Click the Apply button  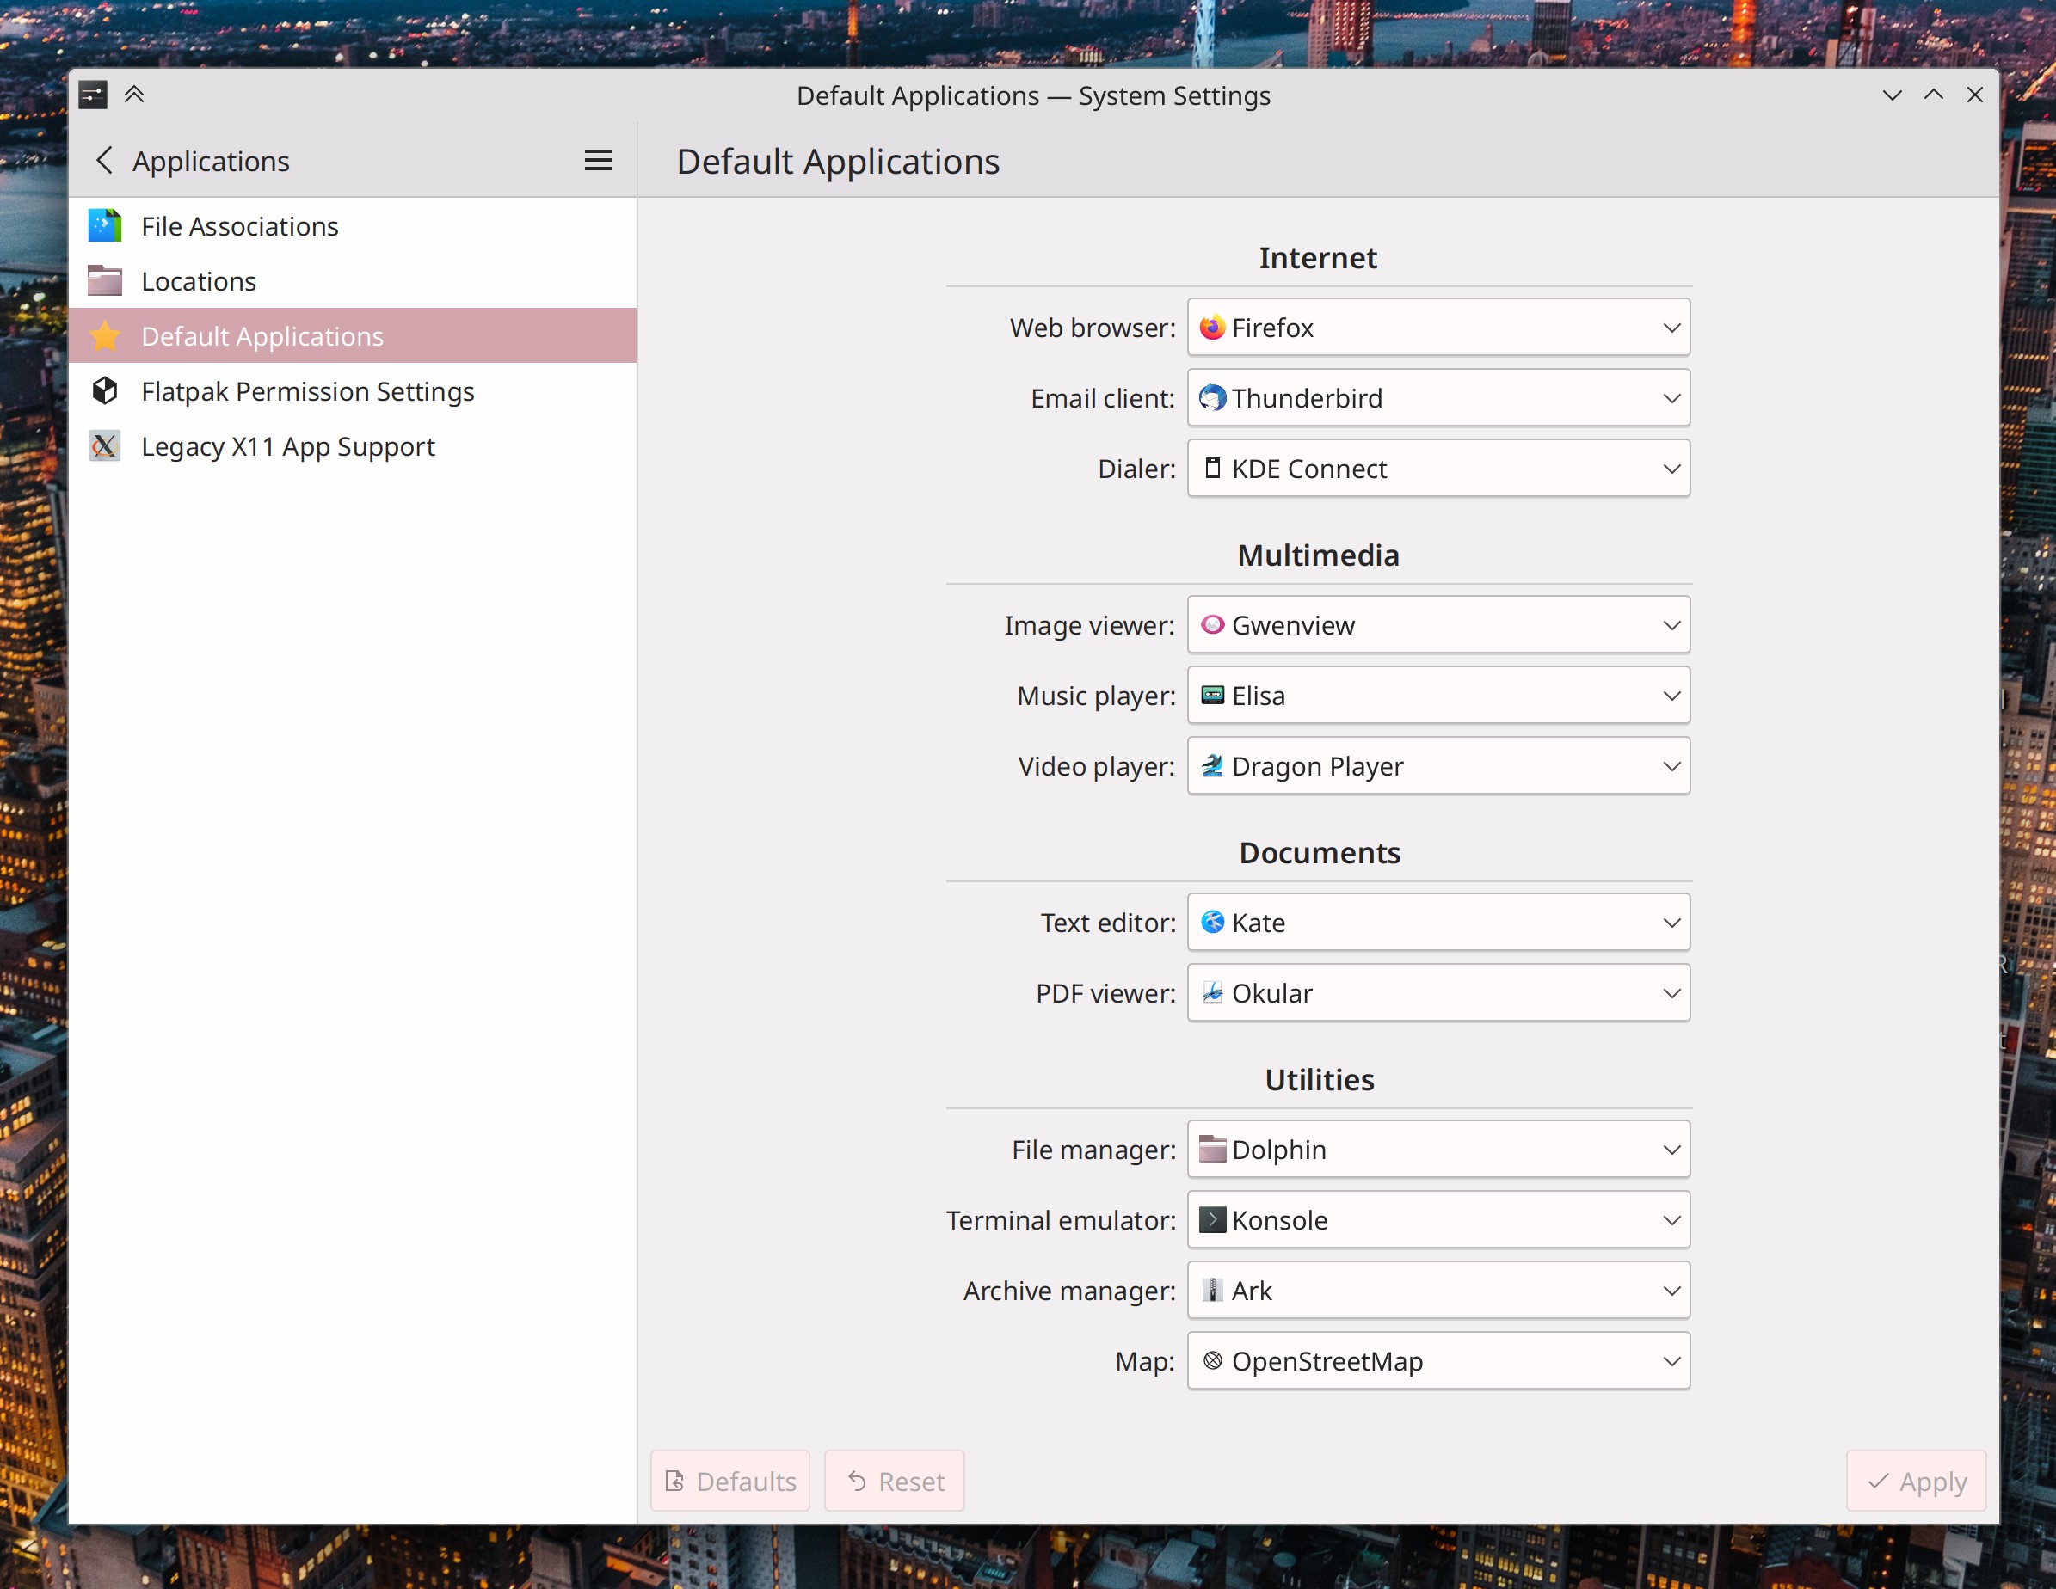[x=1916, y=1481]
